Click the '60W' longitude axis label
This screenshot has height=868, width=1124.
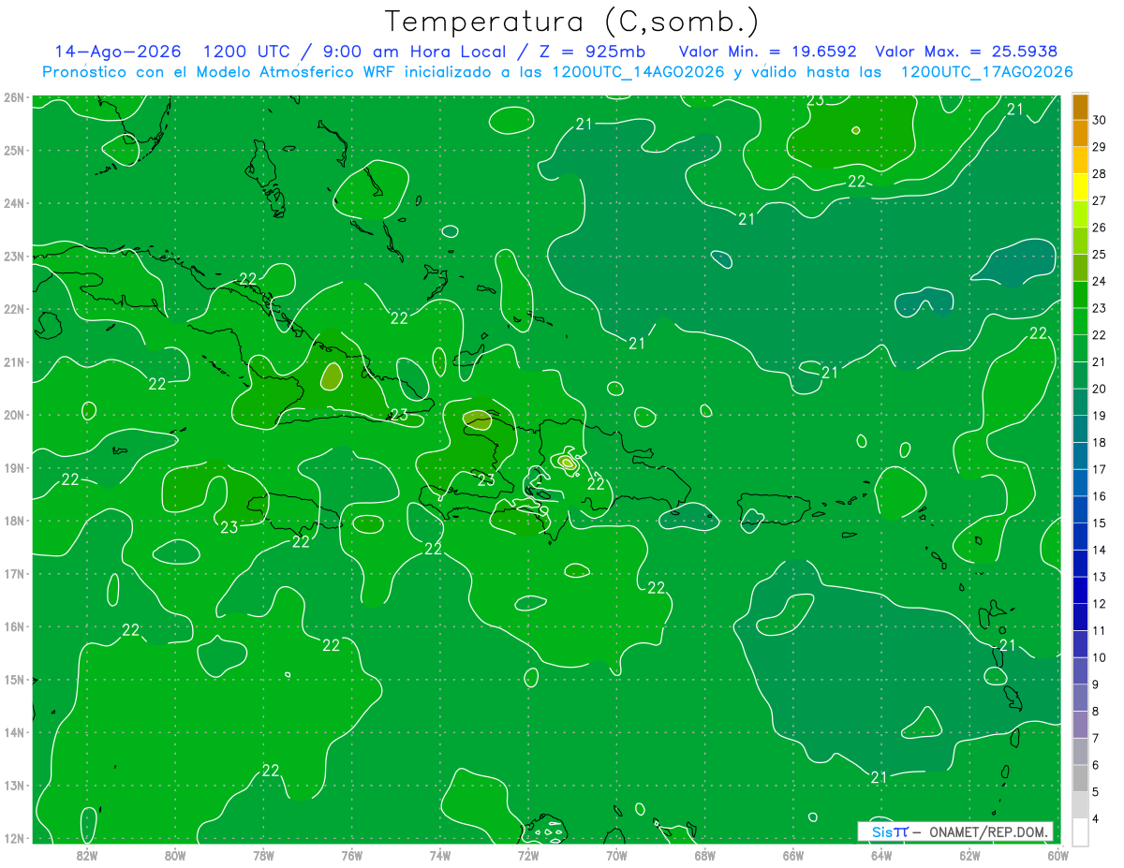(1057, 854)
